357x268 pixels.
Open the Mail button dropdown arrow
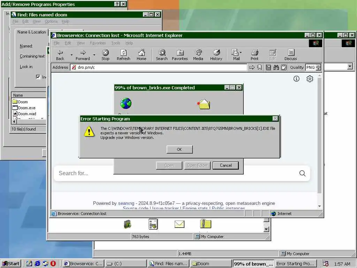click(241, 52)
